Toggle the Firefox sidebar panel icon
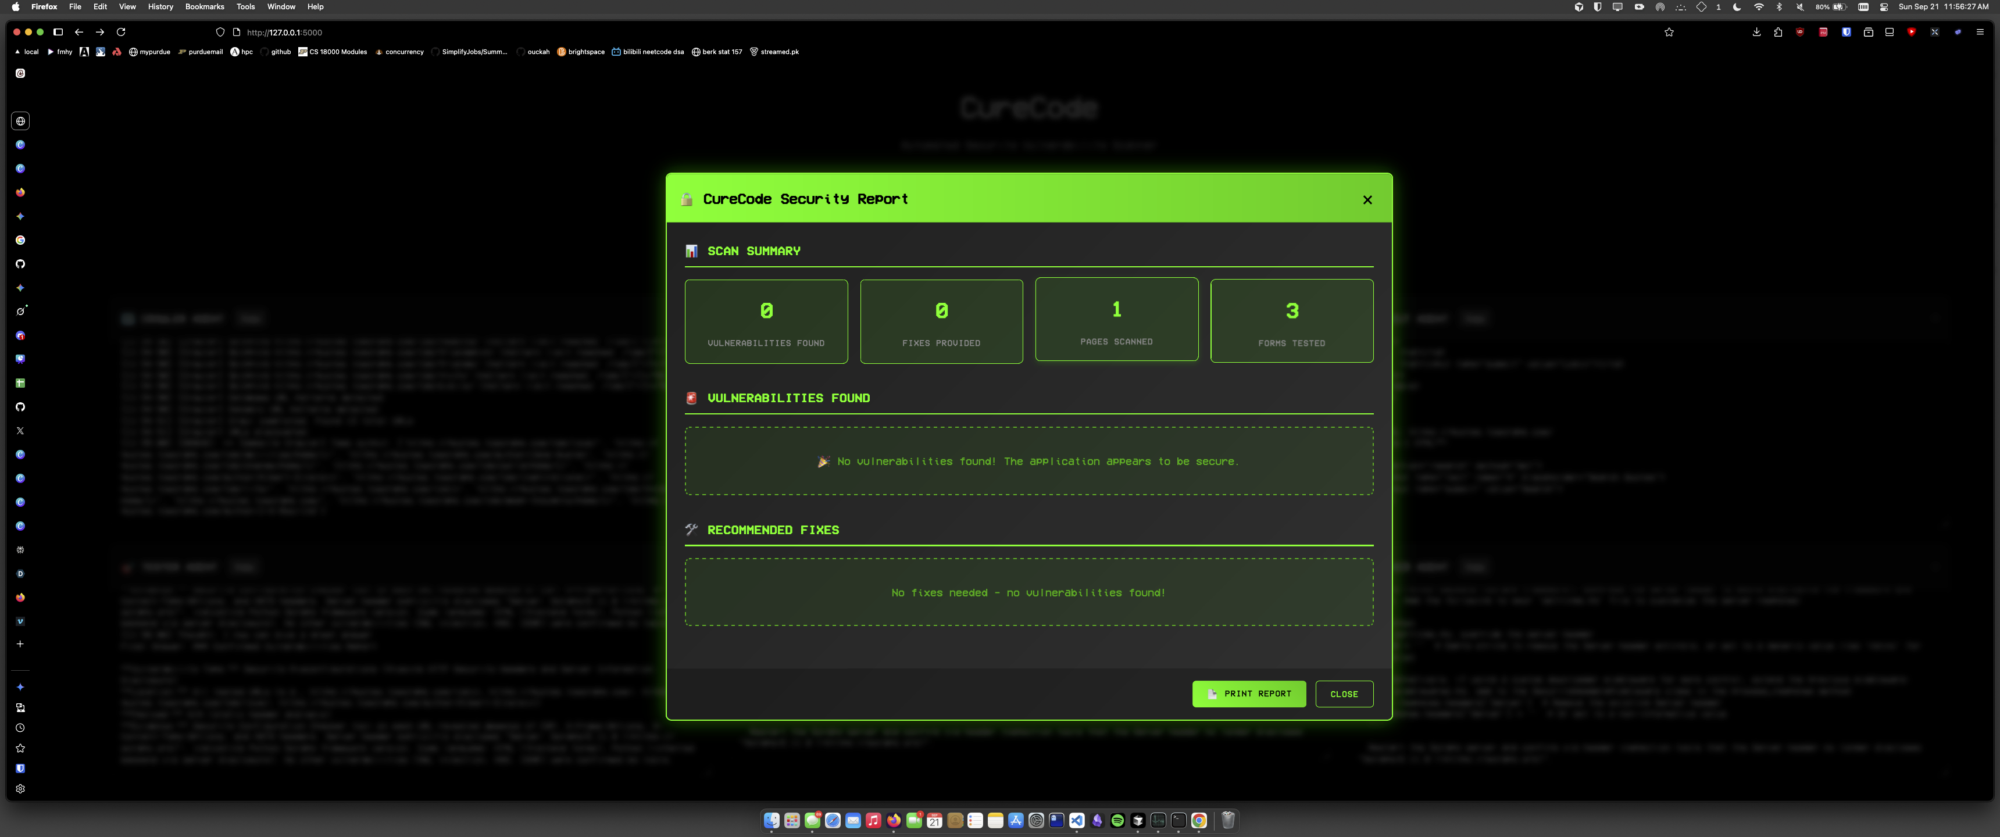Viewport: 2000px width, 837px height. tap(58, 32)
